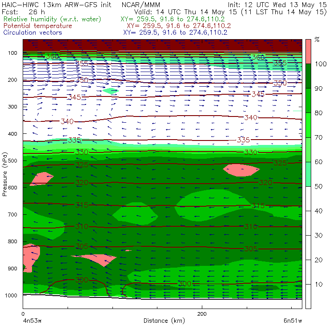329x329 pixels.
Task: Click the blue XY coordinates line
Action: (175, 32)
